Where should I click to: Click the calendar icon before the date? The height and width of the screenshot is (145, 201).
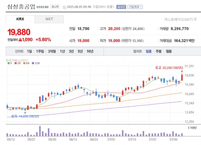[x=64, y=7]
